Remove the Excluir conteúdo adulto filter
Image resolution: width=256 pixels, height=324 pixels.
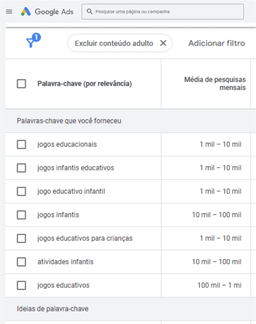[163, 43]
